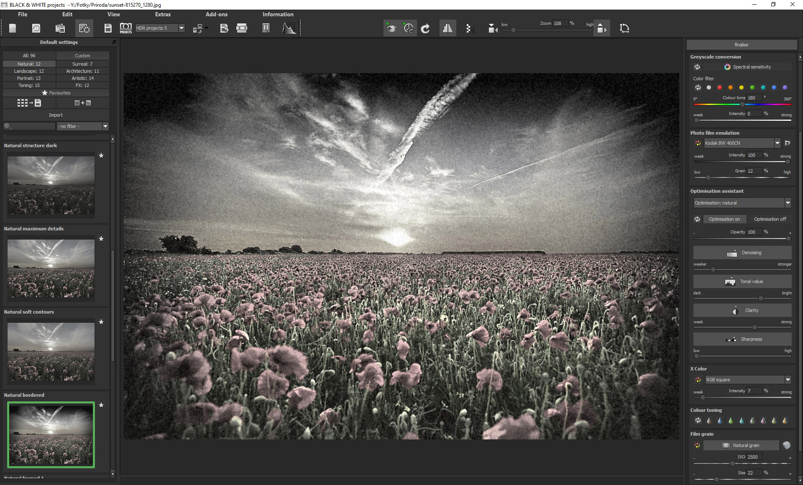Image resolution: width=803 pixels, height=485 pixels.
Task: Reset Colour toning icon
Action: click(x=698, y=421)
